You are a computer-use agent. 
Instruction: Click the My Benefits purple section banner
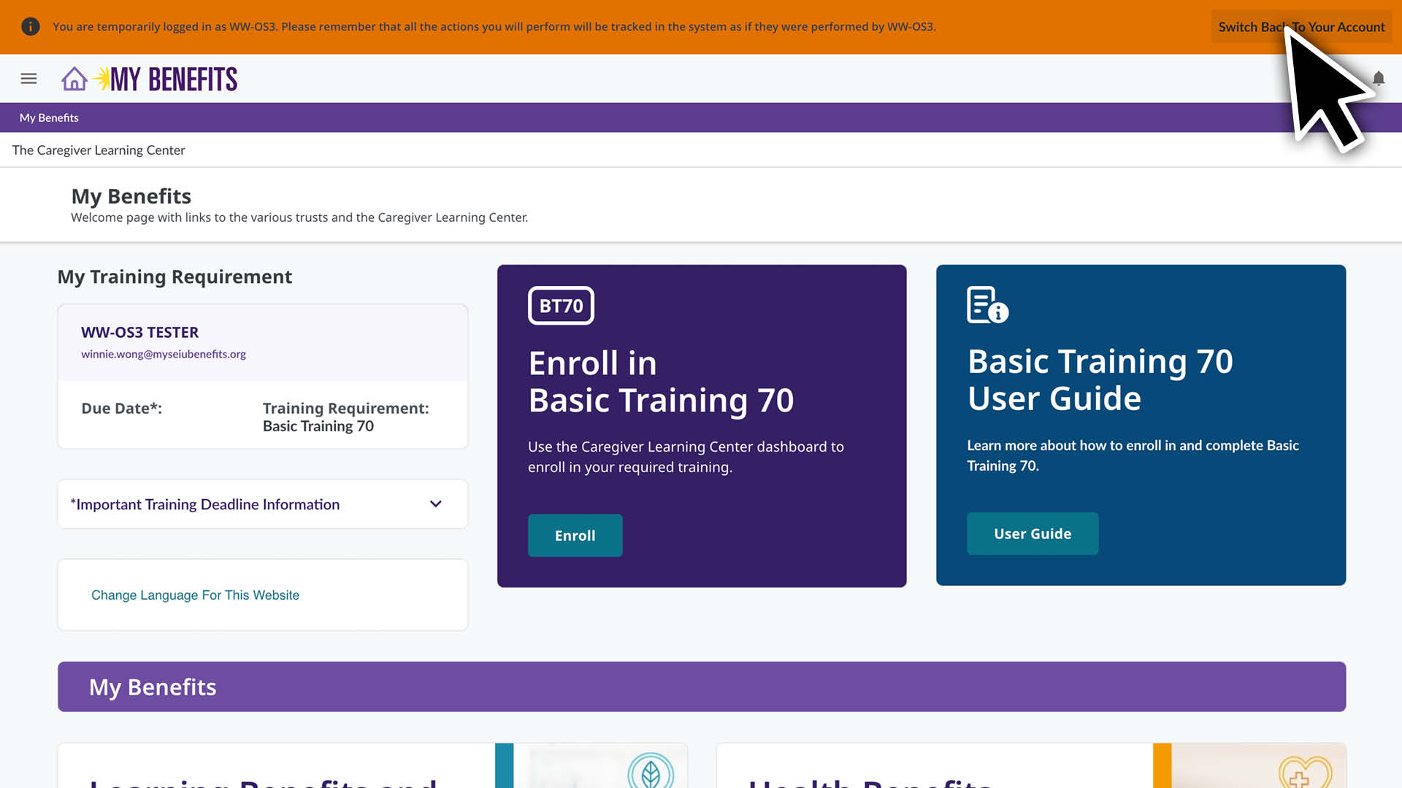(x=153, y=686)
